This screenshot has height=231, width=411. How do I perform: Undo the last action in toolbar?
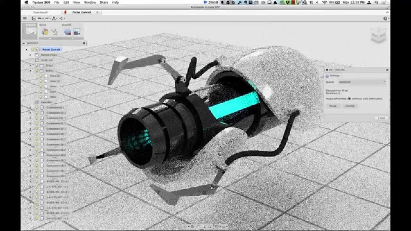click(x=39, y=19)
